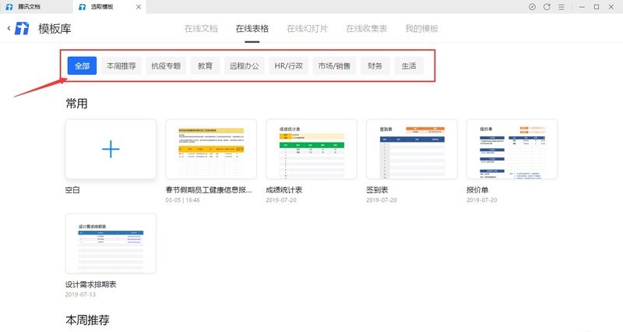
Task: Refresh using the title bar reload icon
Action: 547,7
